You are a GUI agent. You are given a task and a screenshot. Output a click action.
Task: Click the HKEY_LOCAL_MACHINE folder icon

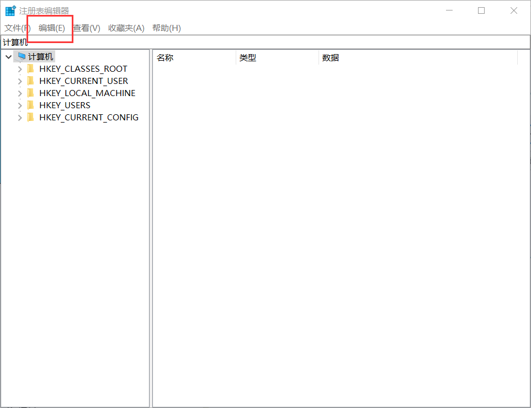coord(30,93)
